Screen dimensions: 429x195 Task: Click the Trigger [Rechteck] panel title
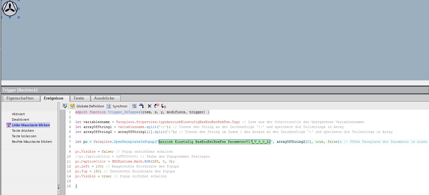tap(20, 90)
